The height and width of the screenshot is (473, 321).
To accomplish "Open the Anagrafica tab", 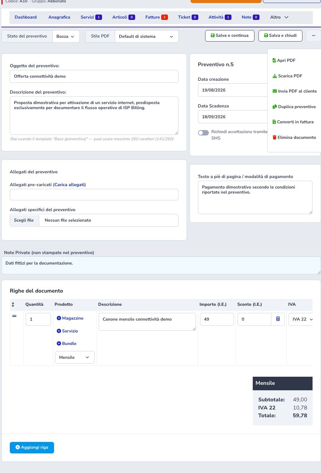I will (x=59, y=17).
